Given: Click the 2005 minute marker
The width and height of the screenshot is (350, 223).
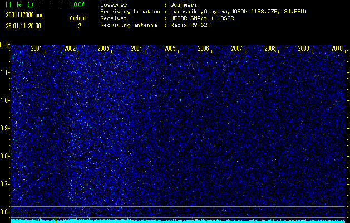Looking at the screenshot, I should point(170,49).
